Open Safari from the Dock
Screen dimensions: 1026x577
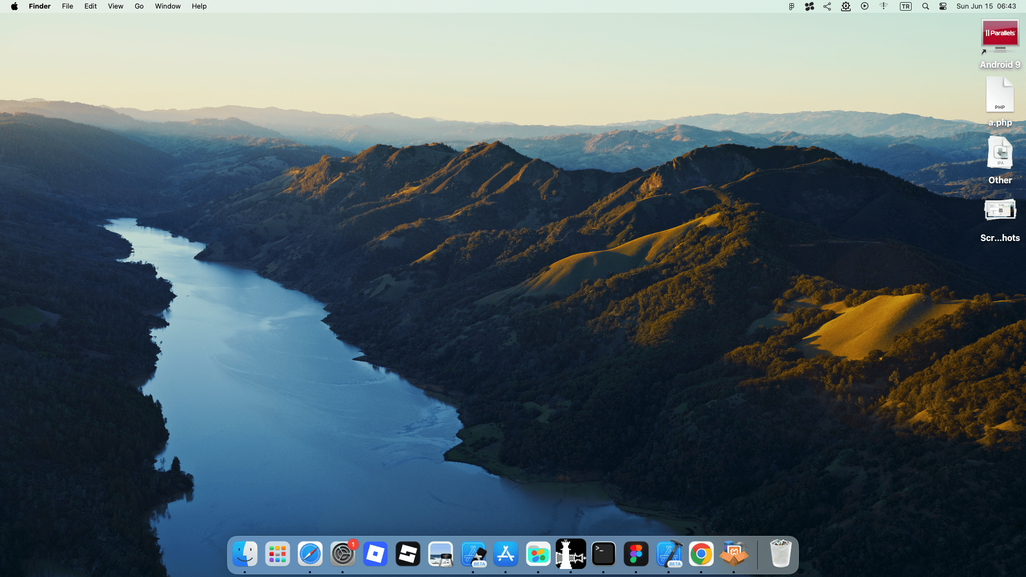point(310,554)
